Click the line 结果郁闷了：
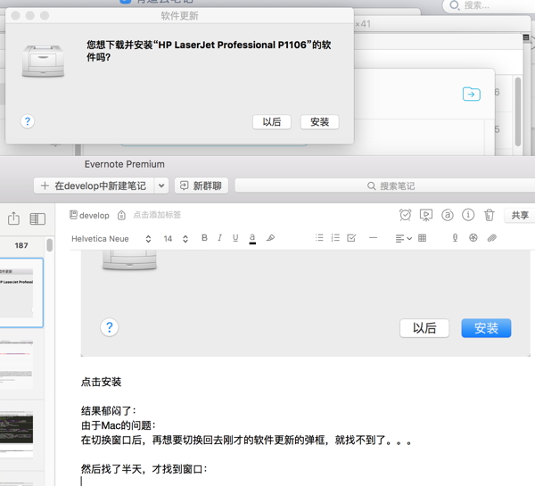Screen dimensions: 535x486 [109, 410]
